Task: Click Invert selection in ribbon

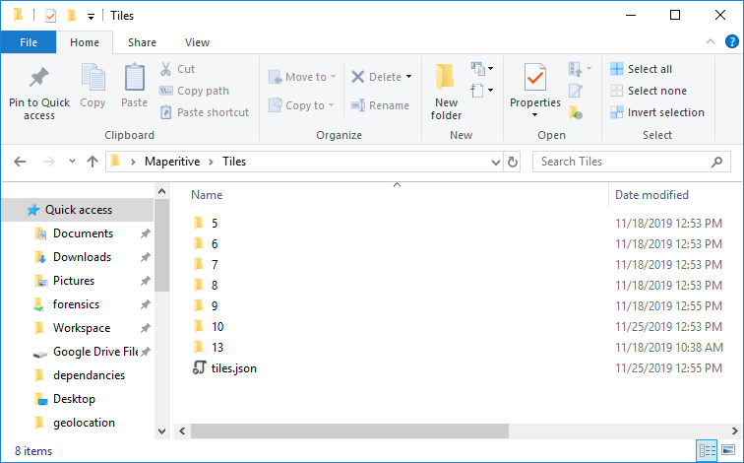Action: point(656,112)
